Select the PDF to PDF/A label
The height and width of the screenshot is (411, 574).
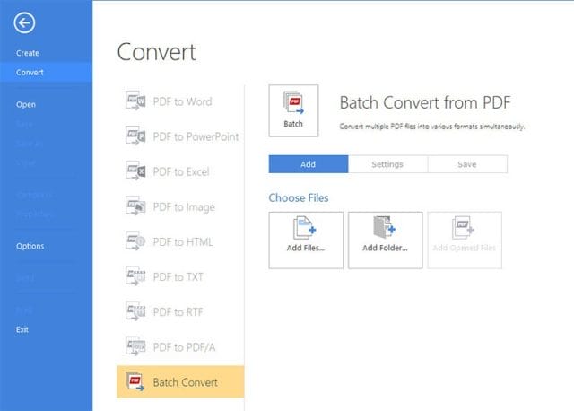[x=184, y=347]
